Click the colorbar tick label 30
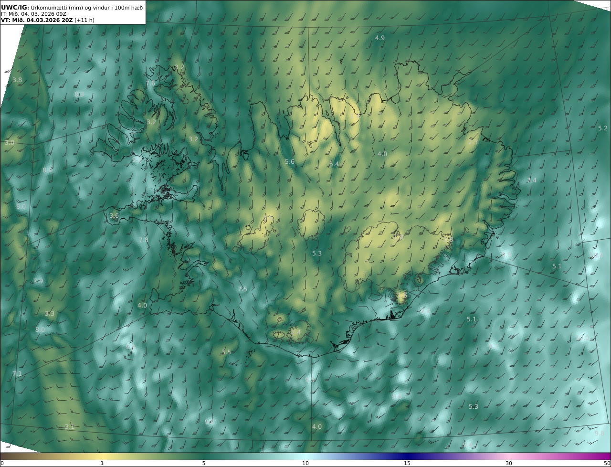Screen dimensions: 611x467 (509, 463)
